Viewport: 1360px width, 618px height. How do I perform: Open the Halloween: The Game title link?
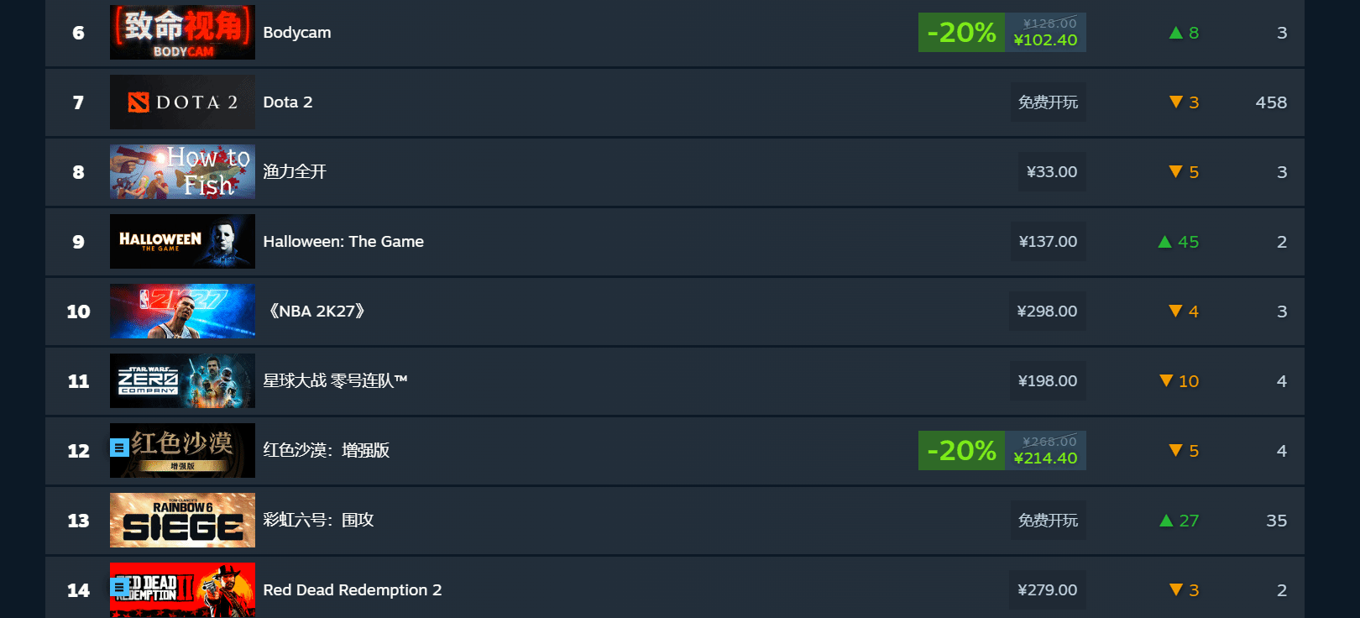point(343,241)
